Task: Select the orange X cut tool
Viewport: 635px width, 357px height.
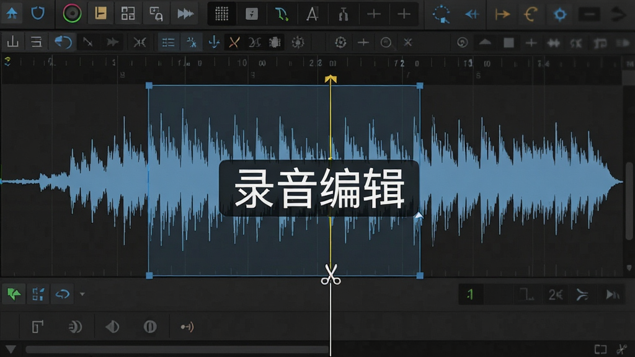Action: click(x=234, y=42)
